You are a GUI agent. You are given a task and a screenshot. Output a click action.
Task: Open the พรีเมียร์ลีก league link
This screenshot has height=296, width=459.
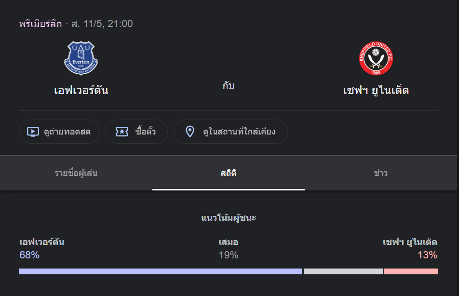40,24
